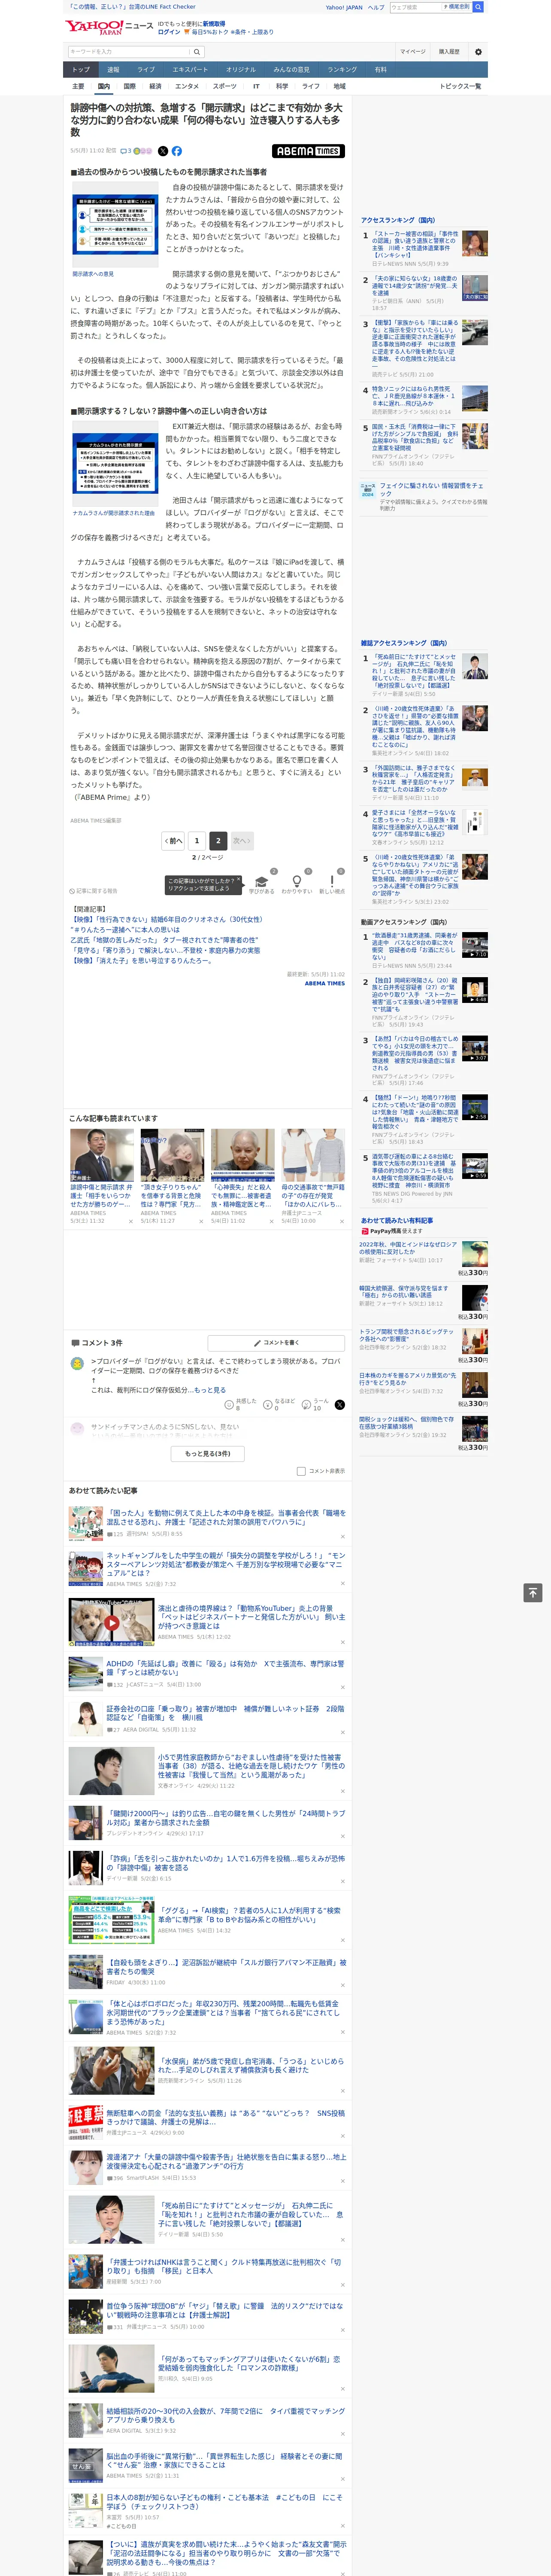React with わかりやすい lightbulb icon
Image resolution: width=551 pixels, height=2576 pixels.
tap(297, 882)
